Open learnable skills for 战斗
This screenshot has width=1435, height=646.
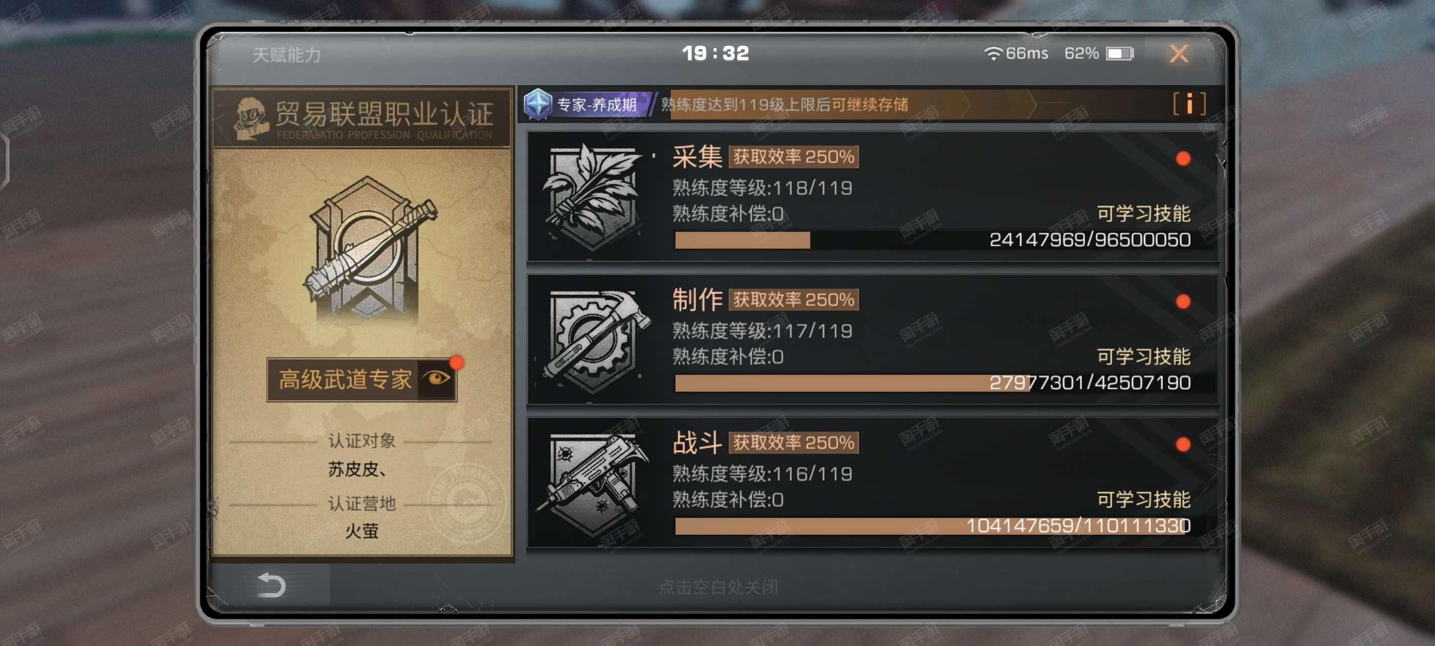[1143, 499]
